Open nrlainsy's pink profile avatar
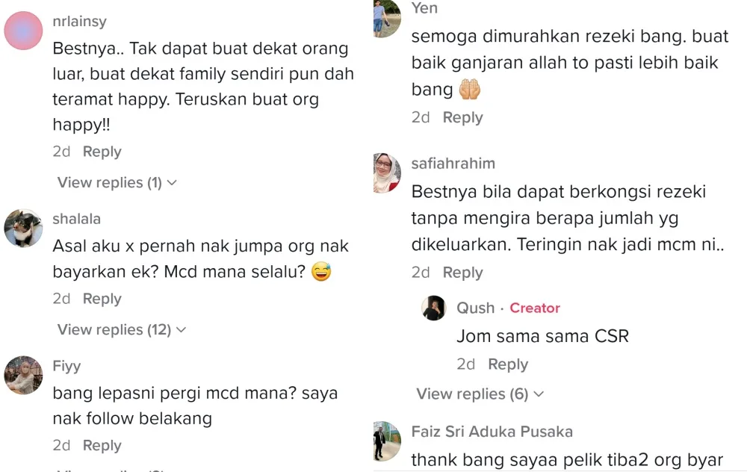This screenshot has width=747, height=472. tap(23, 31)
